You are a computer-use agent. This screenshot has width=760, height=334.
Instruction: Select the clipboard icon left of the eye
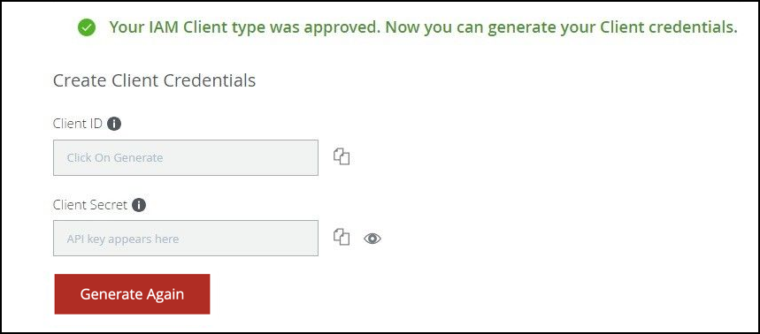[x=342, y=237]
